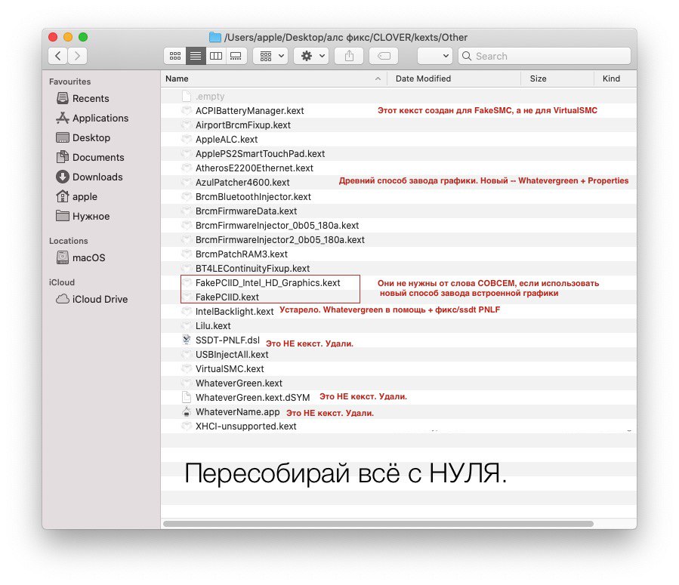Click the WhateverGreen.kext.dSYM document icon

tap(187, 397)
